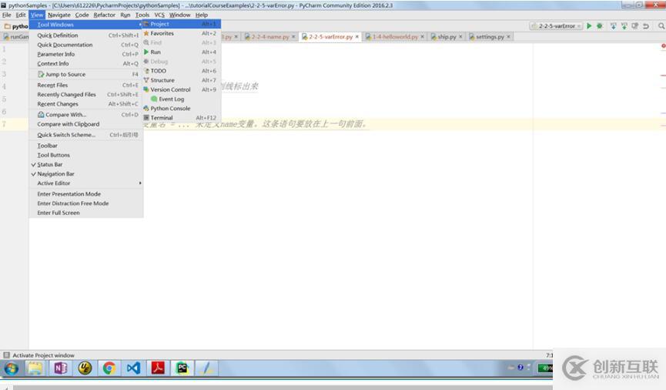The image size is (666, 390).
Task: Click Favorites star icon in submenu
Action: (146, 33)
